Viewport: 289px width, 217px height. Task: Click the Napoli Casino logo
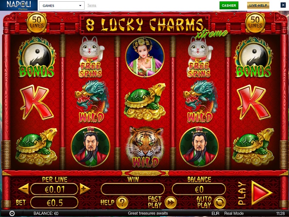click(x=19, y=5)
